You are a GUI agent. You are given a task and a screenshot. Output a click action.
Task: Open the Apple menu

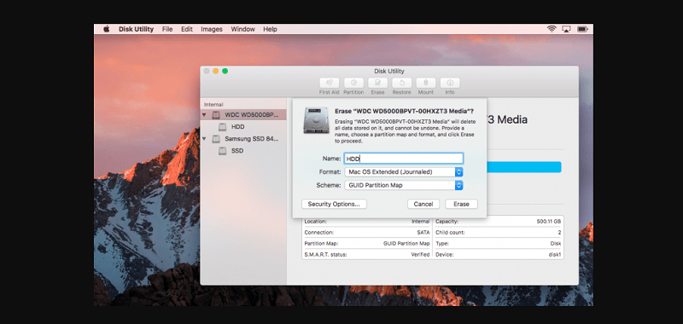[106, 29]
